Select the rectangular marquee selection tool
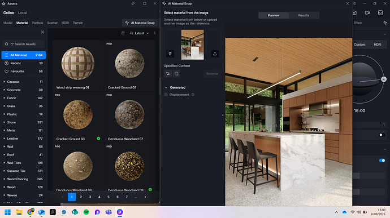The width and height of the screenshot is (390, 218). click(176, 74)
